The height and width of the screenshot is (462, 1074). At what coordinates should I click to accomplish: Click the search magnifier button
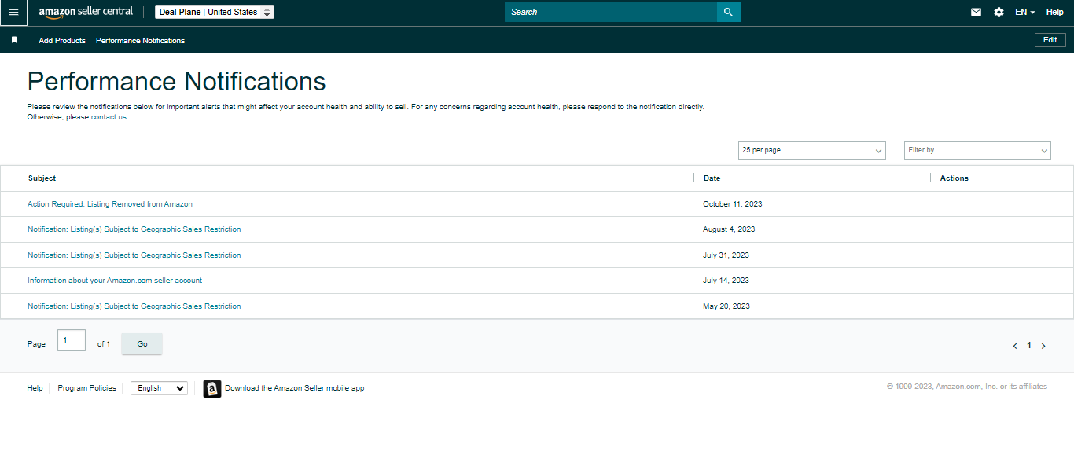click(728, 12)
